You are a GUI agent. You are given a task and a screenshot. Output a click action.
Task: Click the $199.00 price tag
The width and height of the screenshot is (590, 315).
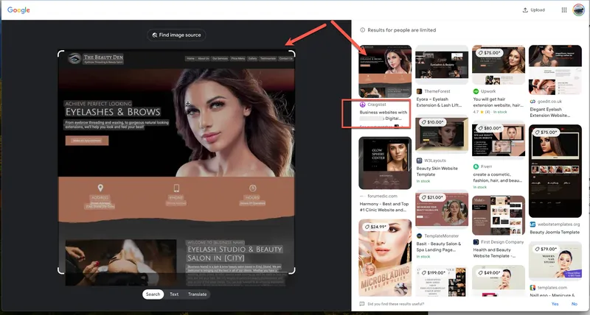(x=433, y=272)
